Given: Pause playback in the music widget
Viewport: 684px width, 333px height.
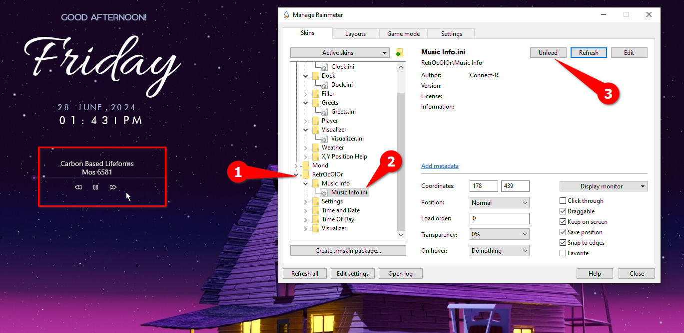Looking at the screenshot, I should pyautogui.click(x=95, y=187).
